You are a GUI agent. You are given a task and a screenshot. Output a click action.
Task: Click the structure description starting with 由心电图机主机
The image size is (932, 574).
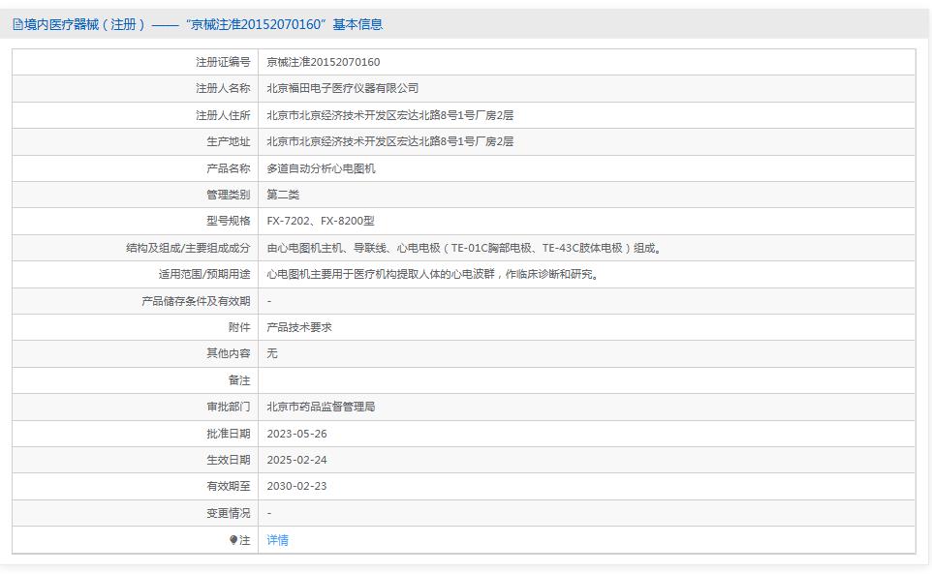[x=465, y=248]
